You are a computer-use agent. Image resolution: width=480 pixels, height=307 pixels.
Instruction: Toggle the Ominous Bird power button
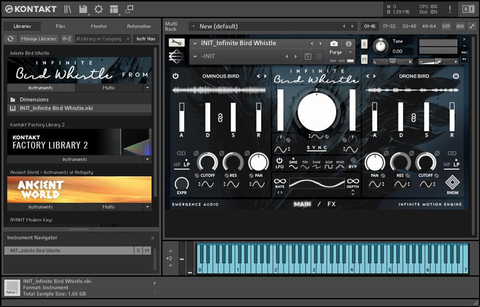[x=176, y=76]
